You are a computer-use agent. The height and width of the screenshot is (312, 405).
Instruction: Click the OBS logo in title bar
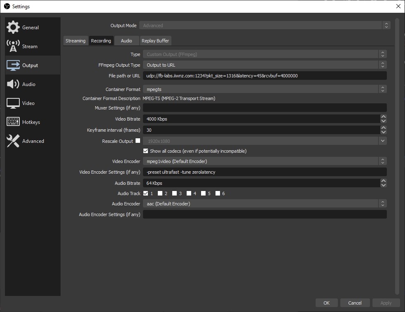(x=7, y=6)
